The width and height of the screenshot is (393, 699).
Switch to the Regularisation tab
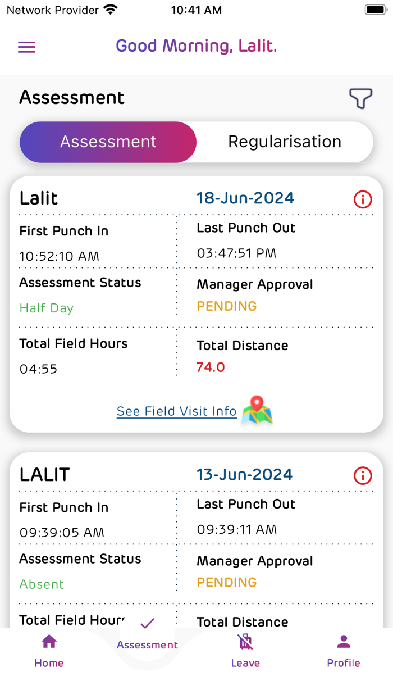coord(285,142)
